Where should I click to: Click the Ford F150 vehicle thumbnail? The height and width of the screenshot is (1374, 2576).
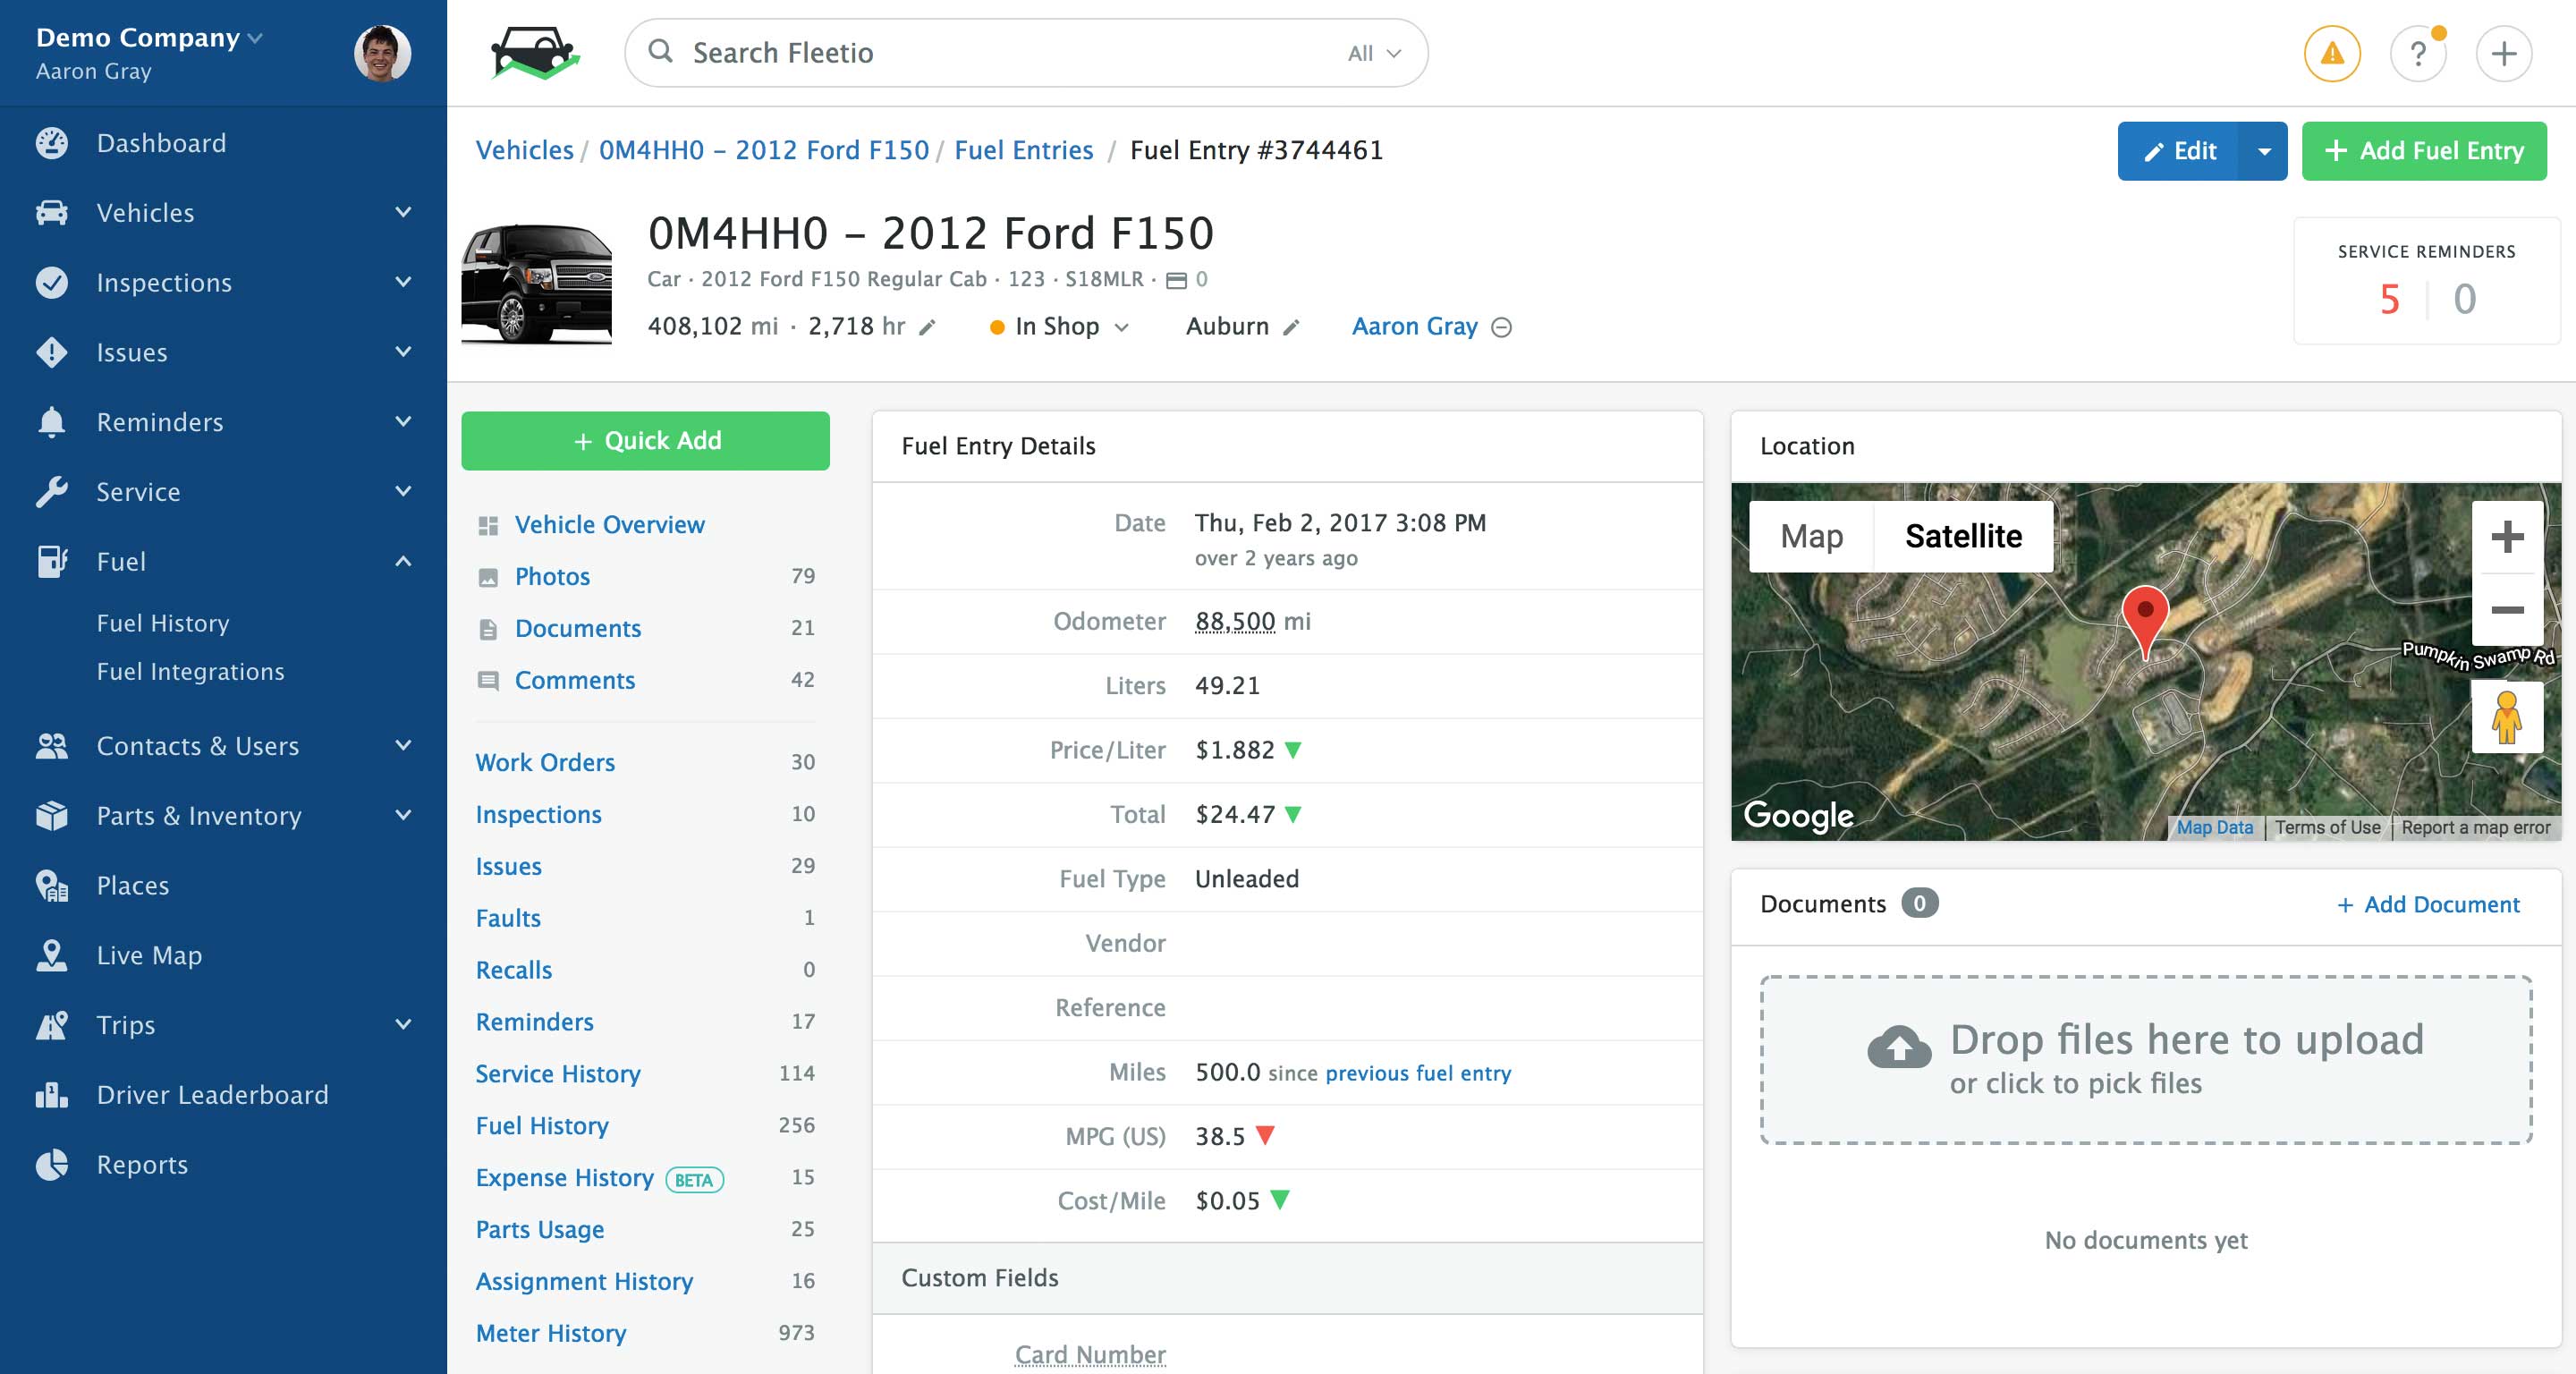click(537, 283)
